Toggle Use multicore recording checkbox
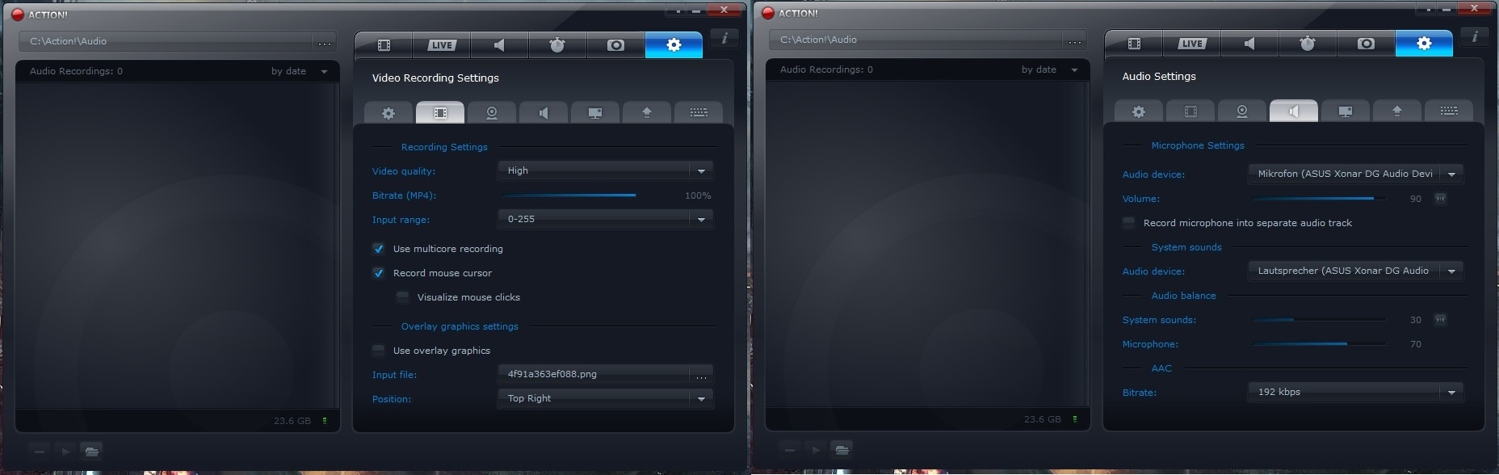Viewport: 1499px width, 475px height. (x=378, y=249)
